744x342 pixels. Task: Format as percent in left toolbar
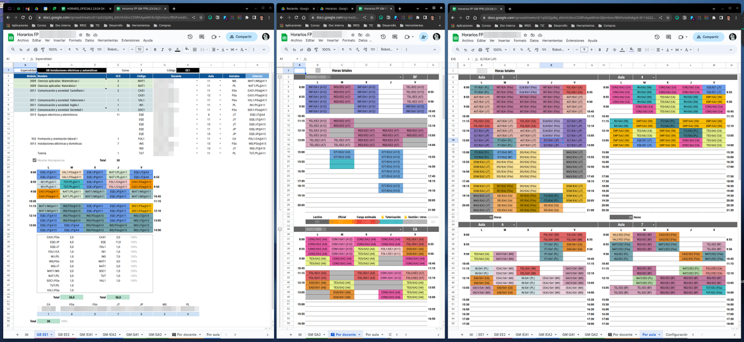click(x=77, y=49)
